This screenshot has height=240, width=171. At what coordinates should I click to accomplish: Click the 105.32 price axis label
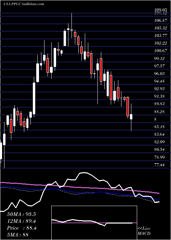(x=161, y=28)
